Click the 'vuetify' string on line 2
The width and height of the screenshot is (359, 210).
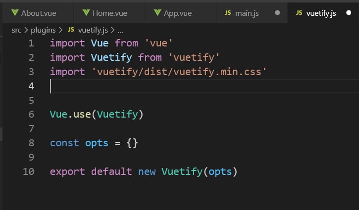(194, 57)
